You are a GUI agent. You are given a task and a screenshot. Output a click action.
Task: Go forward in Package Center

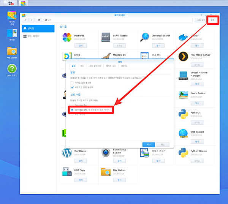click(x=32, y=20)
